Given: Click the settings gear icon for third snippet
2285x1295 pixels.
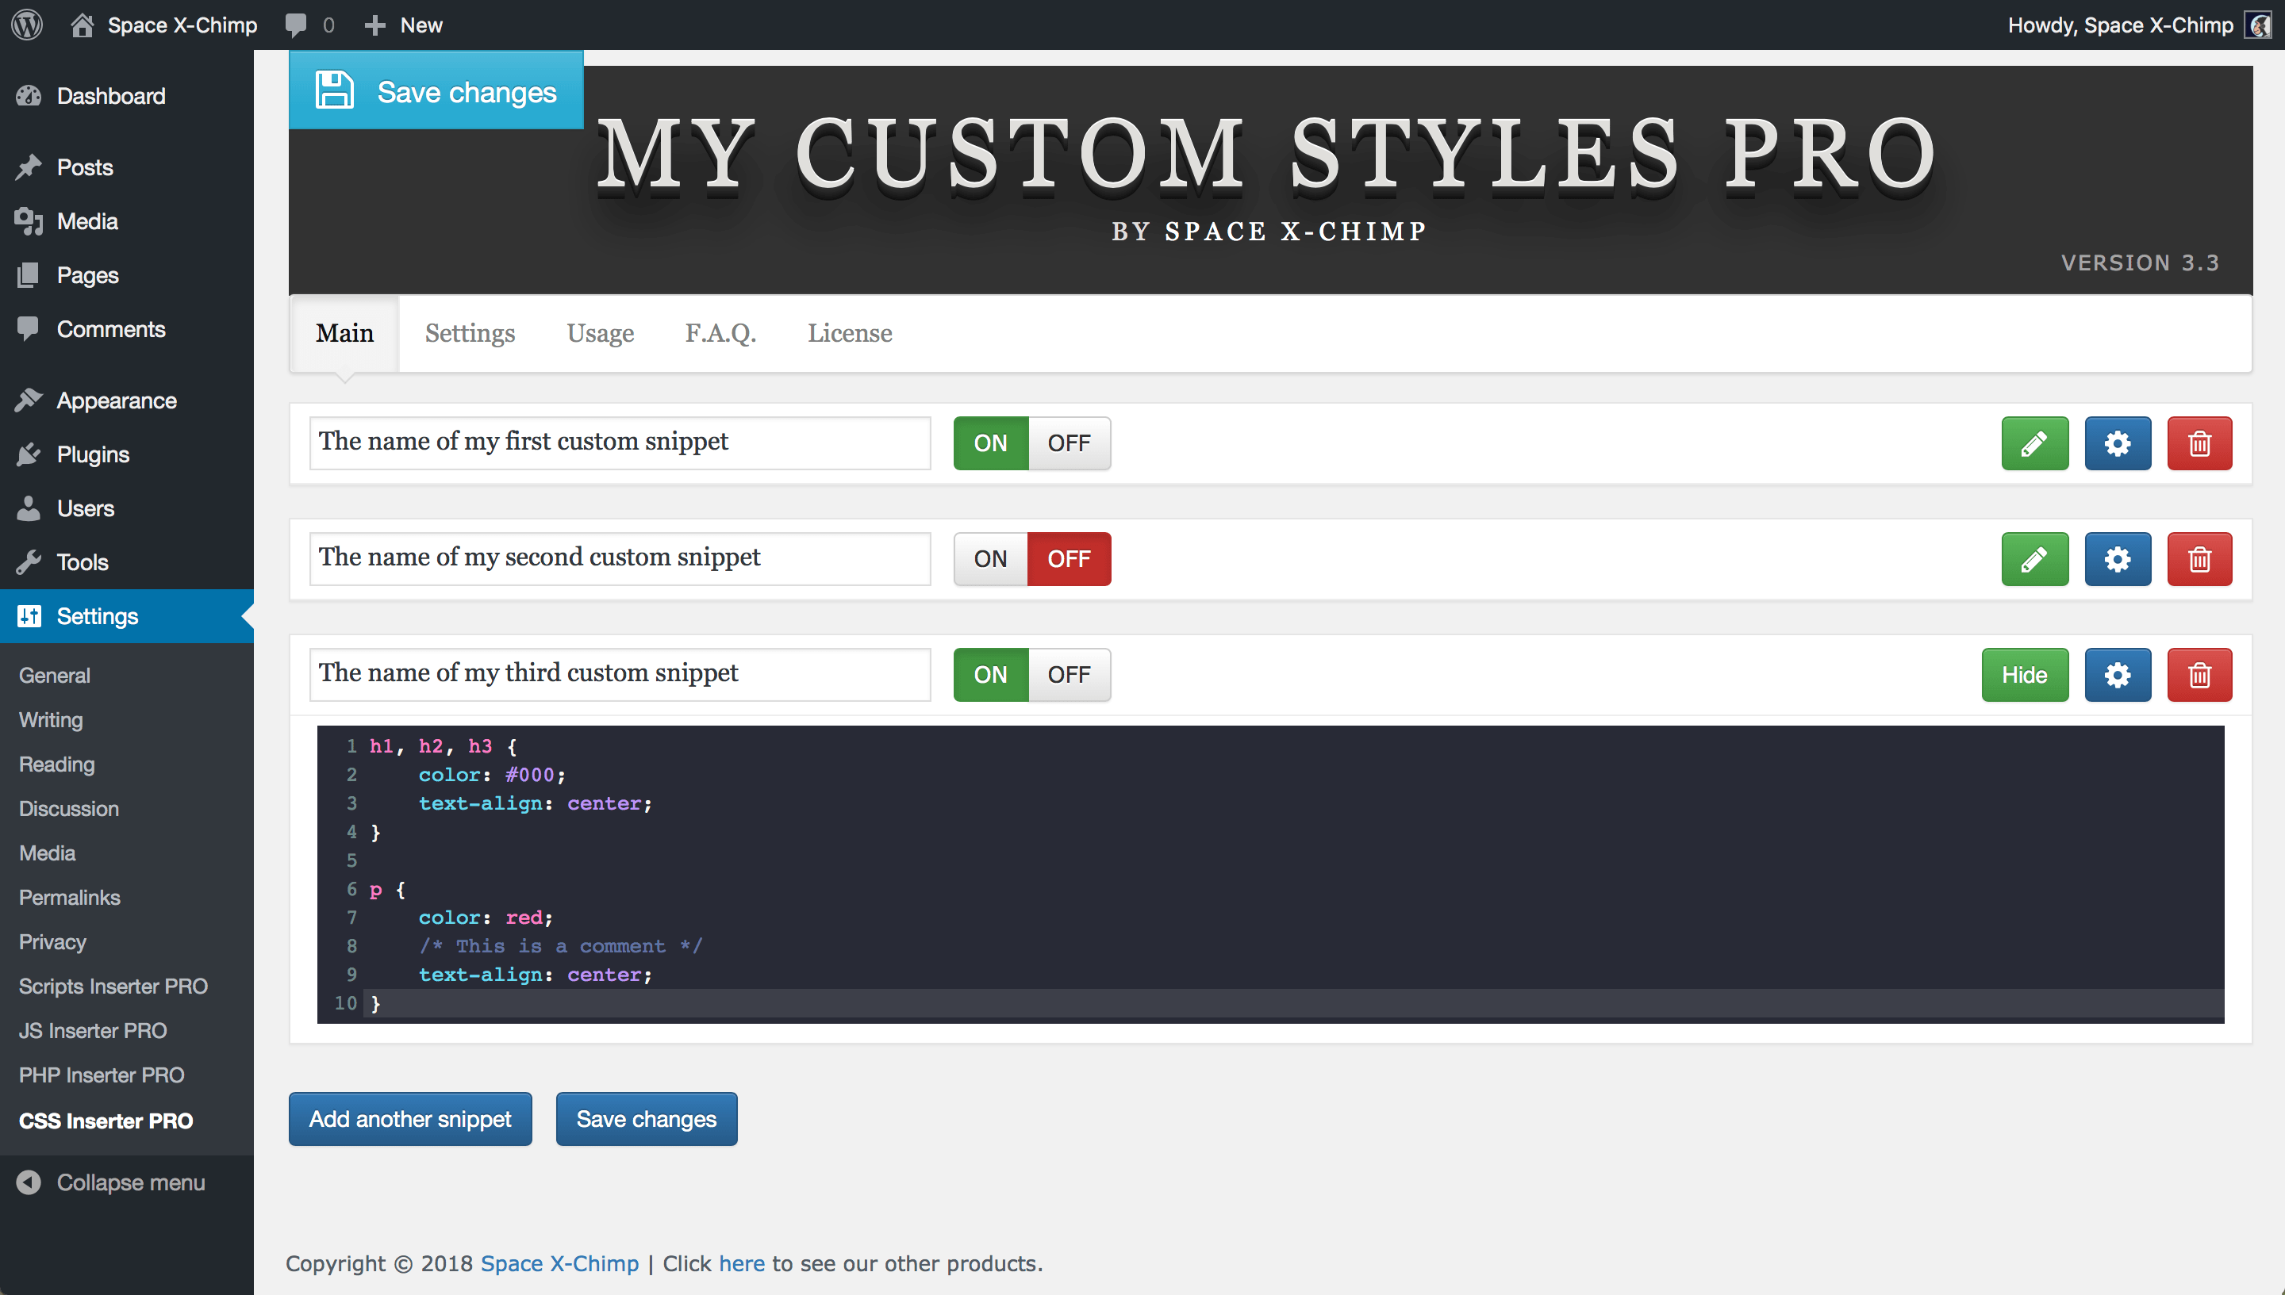Looking at the screenshot, I should 2117,674.
